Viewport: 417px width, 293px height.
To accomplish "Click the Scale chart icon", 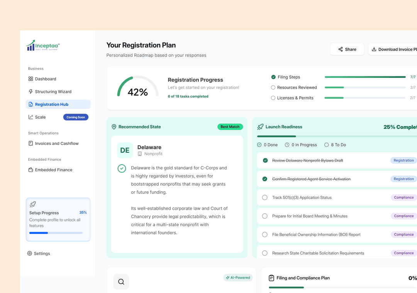I will [x=31, y=117].
